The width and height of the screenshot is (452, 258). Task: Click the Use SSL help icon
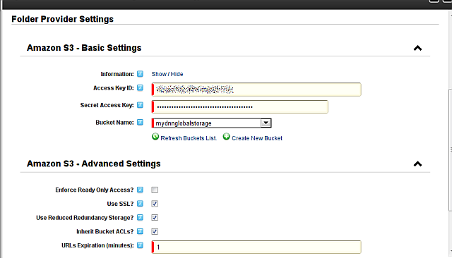(140, 204)
